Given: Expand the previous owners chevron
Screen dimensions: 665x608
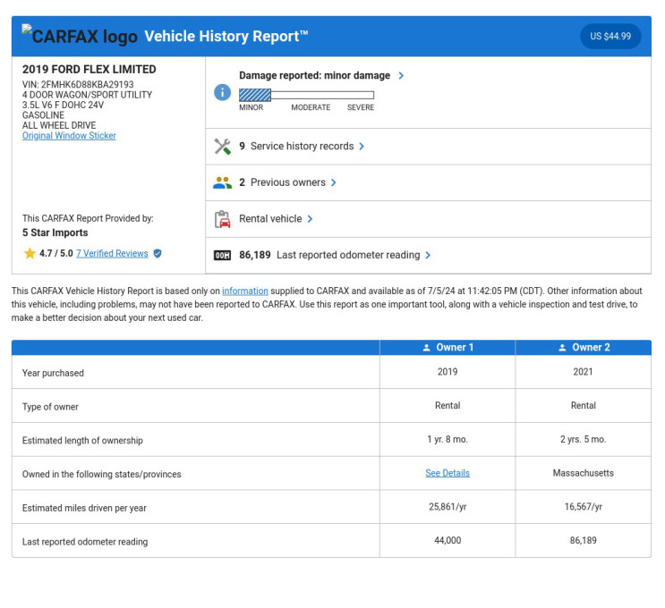Looking at the screenshot, I should 334,182.
